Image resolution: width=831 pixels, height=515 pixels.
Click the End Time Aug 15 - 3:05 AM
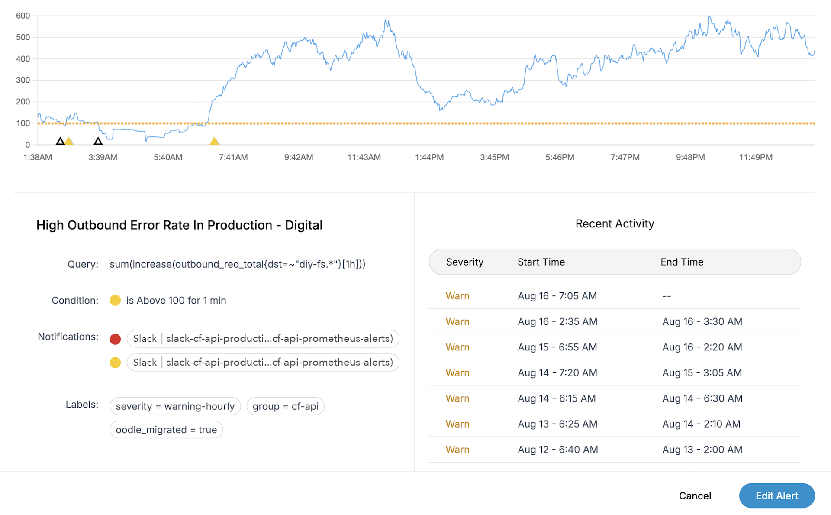[x=702, y=372]
